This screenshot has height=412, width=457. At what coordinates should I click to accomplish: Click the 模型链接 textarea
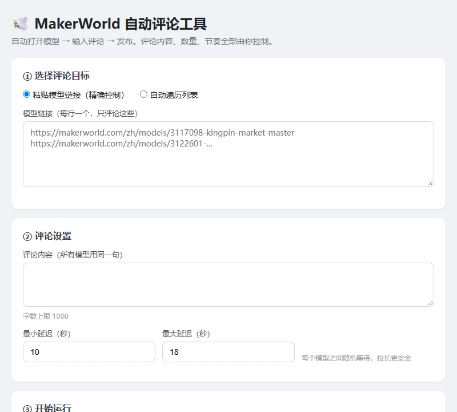[228, 154]
